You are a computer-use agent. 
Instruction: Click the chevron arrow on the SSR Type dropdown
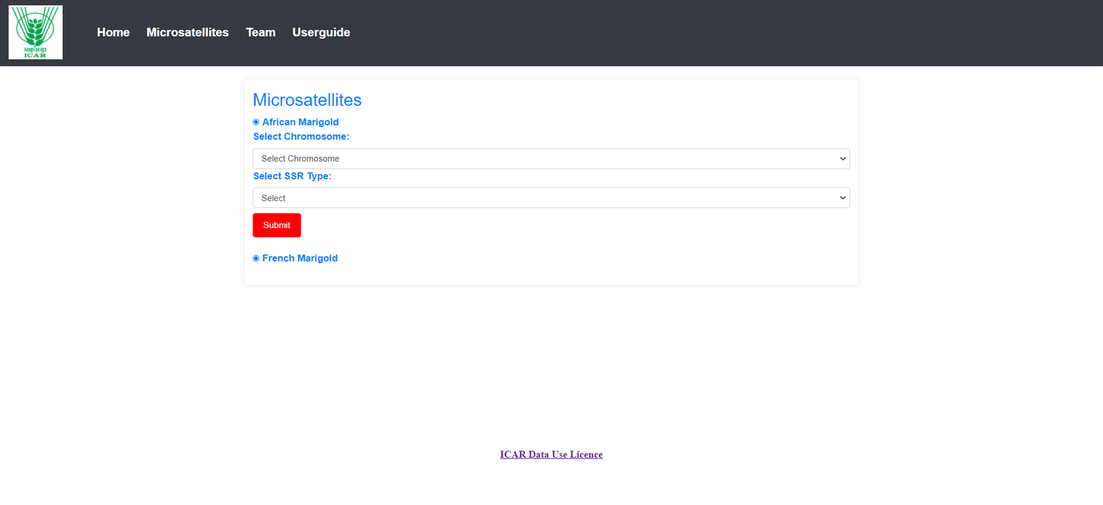click(x=842, y=198)
